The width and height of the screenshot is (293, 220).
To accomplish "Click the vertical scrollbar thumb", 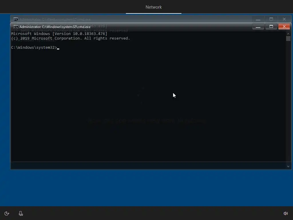I will (288, 39).
